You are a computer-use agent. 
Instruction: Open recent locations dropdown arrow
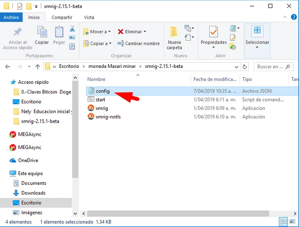point(29,66)
